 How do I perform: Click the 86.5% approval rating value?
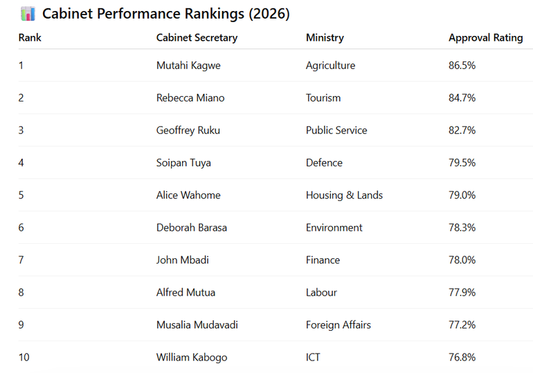click(x=462, y=66)
